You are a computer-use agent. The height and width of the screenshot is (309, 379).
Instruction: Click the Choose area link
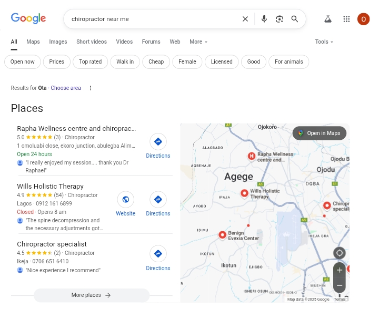point(66,88)
